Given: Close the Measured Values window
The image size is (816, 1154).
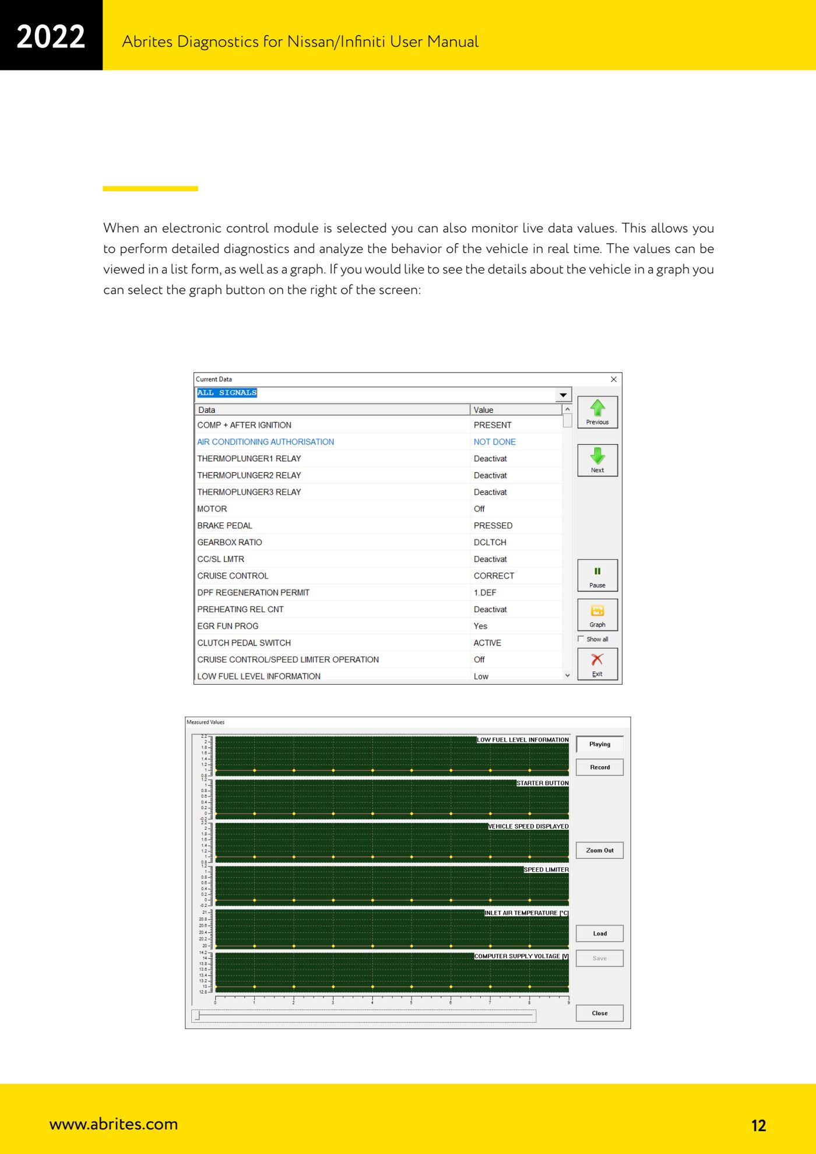Looking at the screenshot, I should [x=600, y=1013].
